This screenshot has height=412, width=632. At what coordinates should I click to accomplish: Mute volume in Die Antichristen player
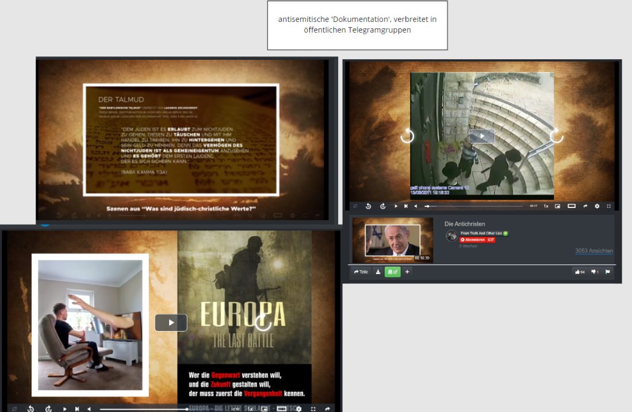coord(416,206)
